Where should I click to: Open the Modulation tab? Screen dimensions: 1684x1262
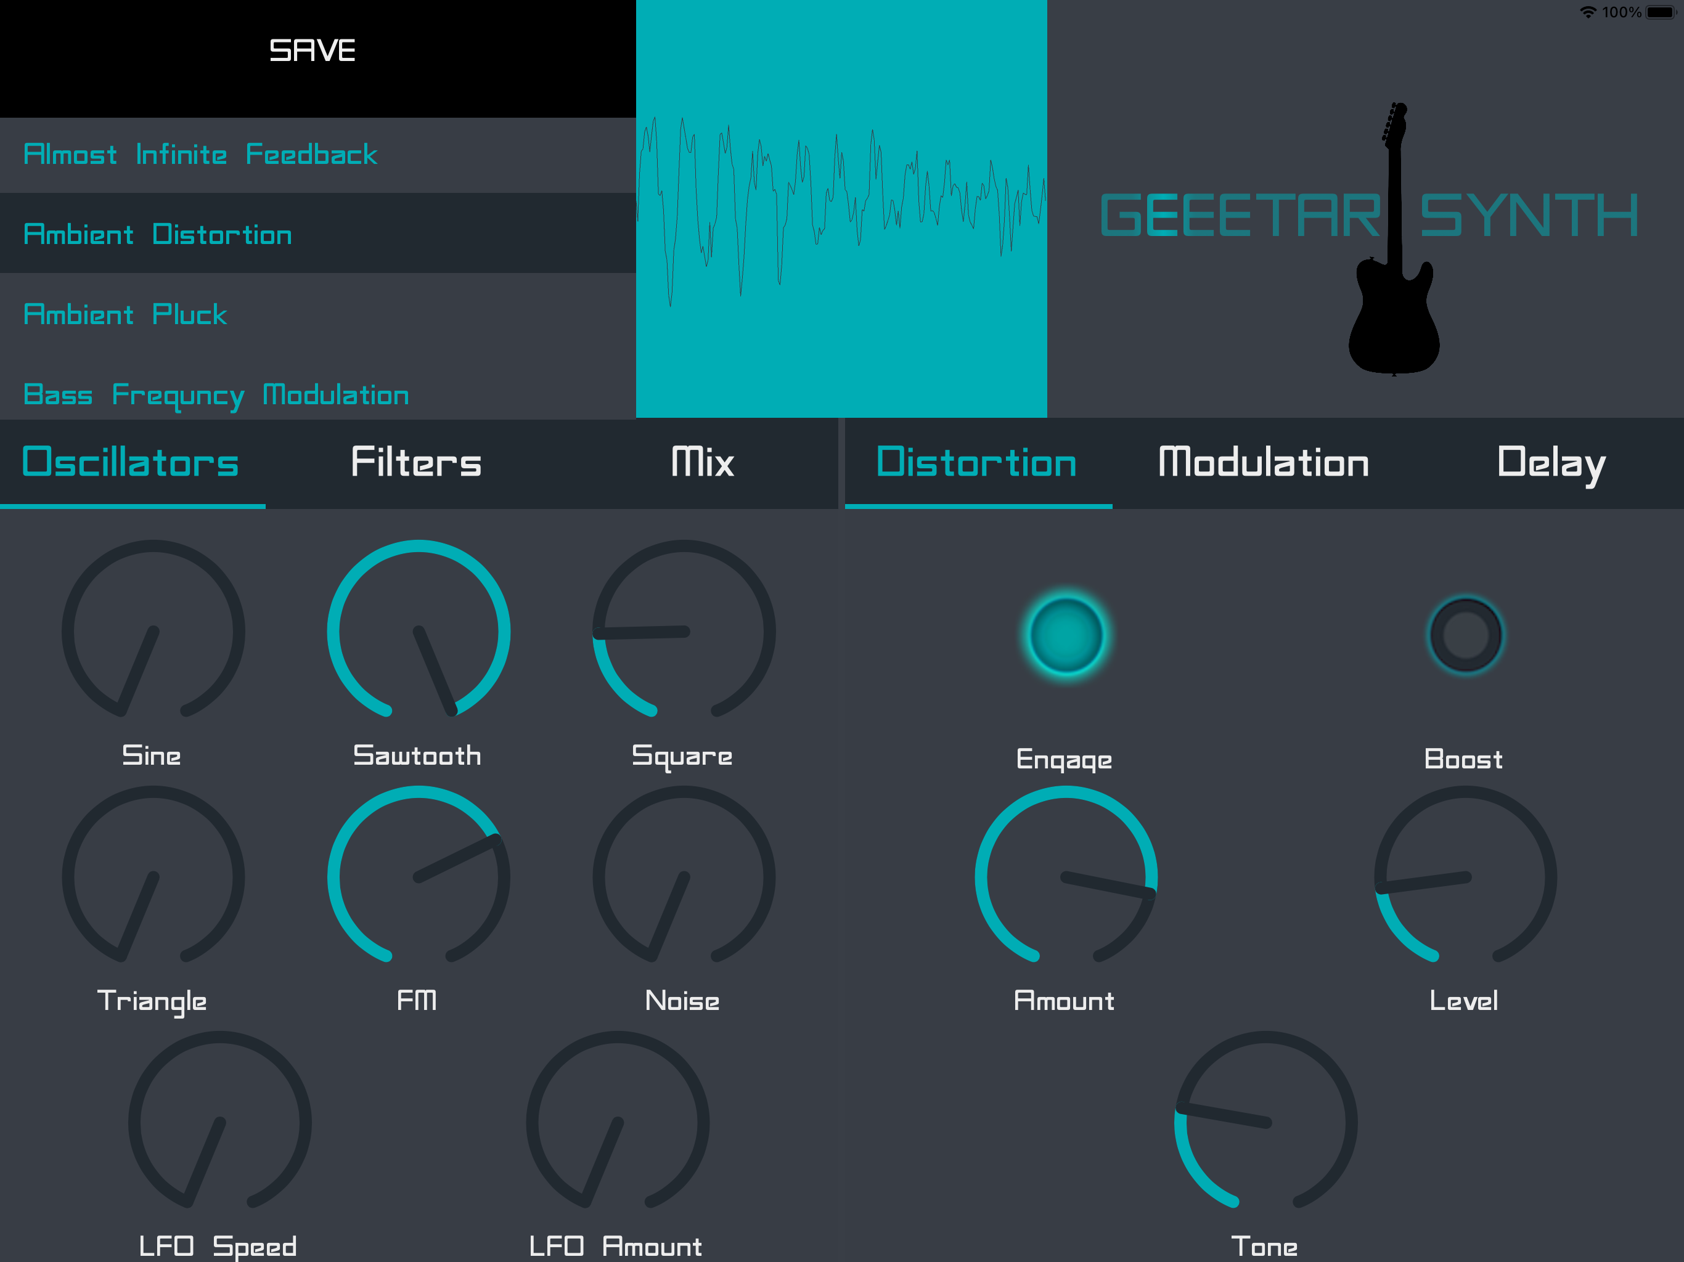pyautogui.click(x=1264, y=463)
